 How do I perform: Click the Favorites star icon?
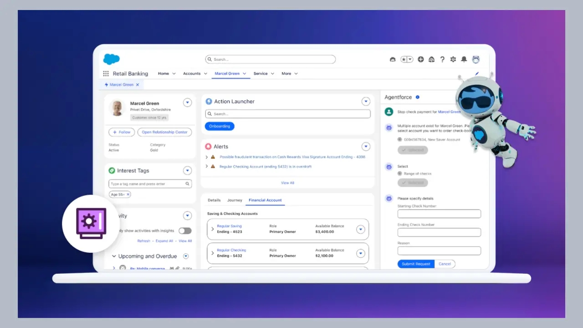(404, 59)
